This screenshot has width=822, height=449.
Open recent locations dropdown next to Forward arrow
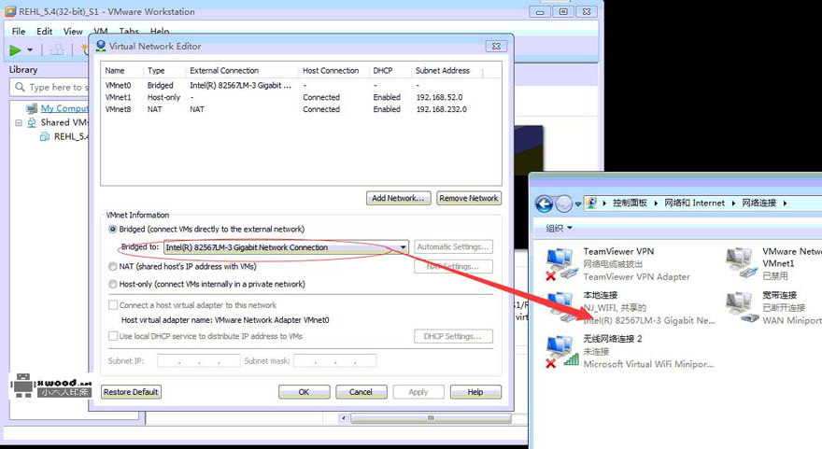(577, 203)
